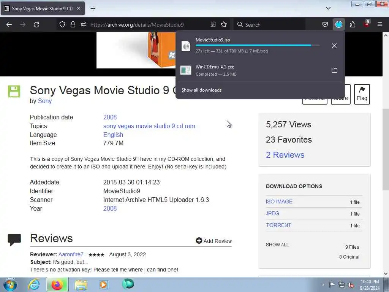The width and height of the screenshot is (389, 292).
Task: Open folder containing WinCDEmu-4.1.exe
Action: click(334, 70)
